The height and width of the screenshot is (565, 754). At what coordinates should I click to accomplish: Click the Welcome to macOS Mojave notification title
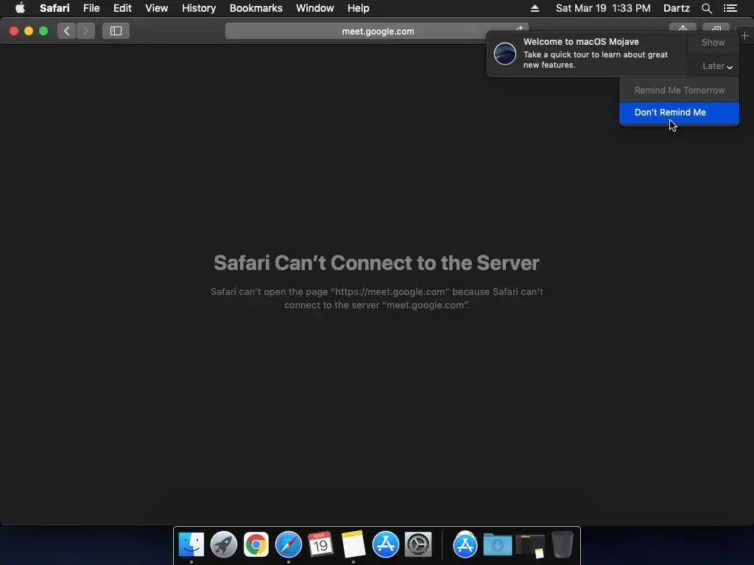581,42
